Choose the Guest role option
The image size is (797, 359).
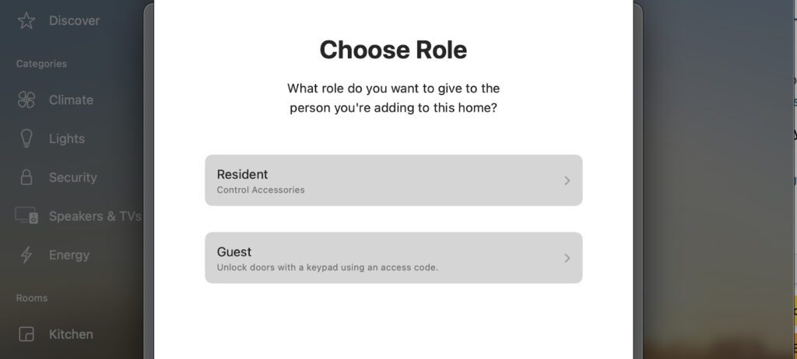393,258
